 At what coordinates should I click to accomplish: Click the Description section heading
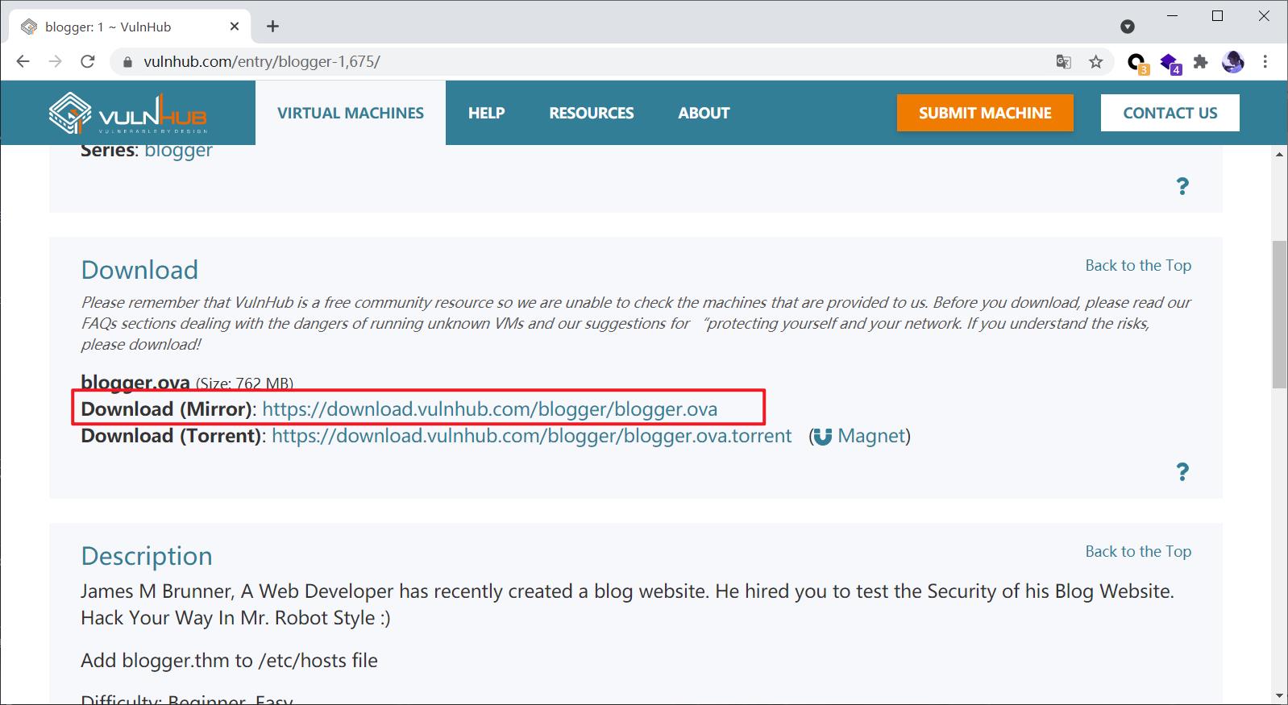[147, 556]
